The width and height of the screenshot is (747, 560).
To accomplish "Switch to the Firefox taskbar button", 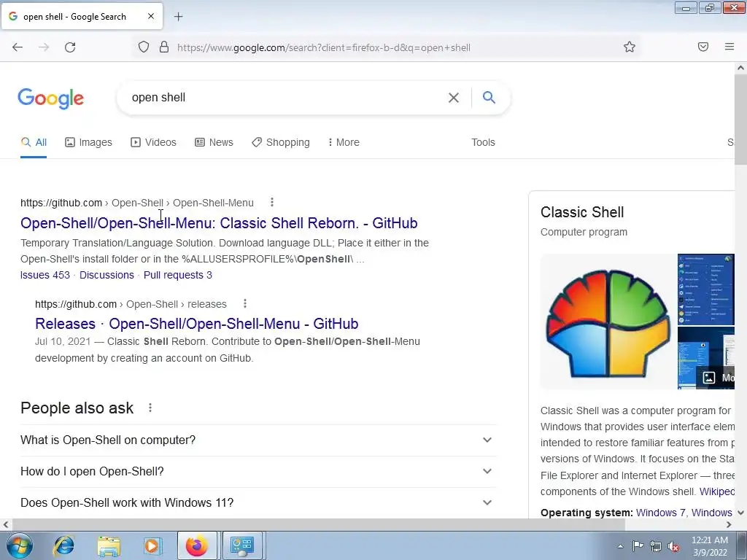I will click(x=197, y=545).
